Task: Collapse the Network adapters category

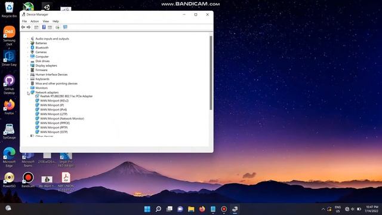Action: [x=28, y=93]
